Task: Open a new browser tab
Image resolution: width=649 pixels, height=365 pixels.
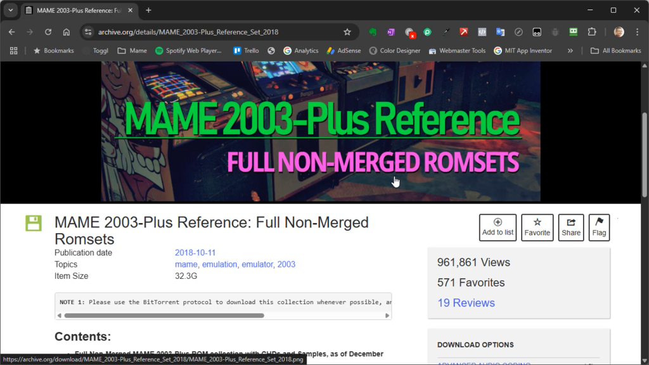Action: tap(148, 10)
